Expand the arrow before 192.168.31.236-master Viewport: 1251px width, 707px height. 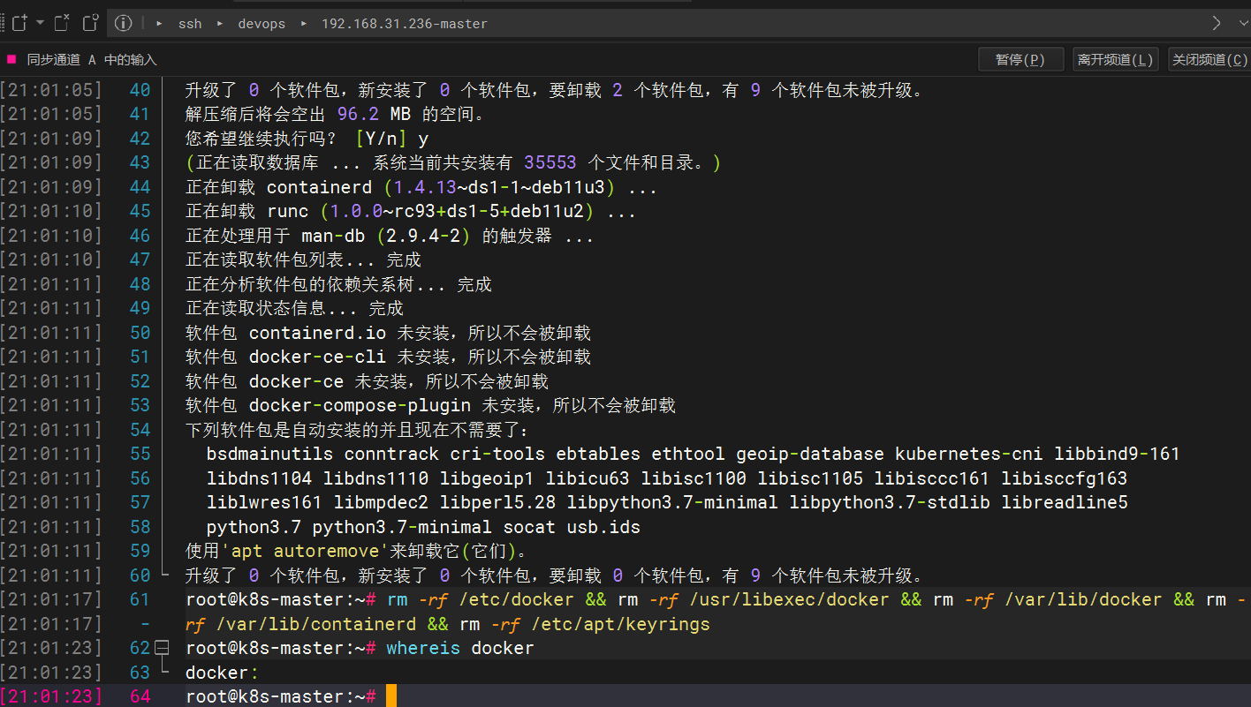[x=304, y=23]
